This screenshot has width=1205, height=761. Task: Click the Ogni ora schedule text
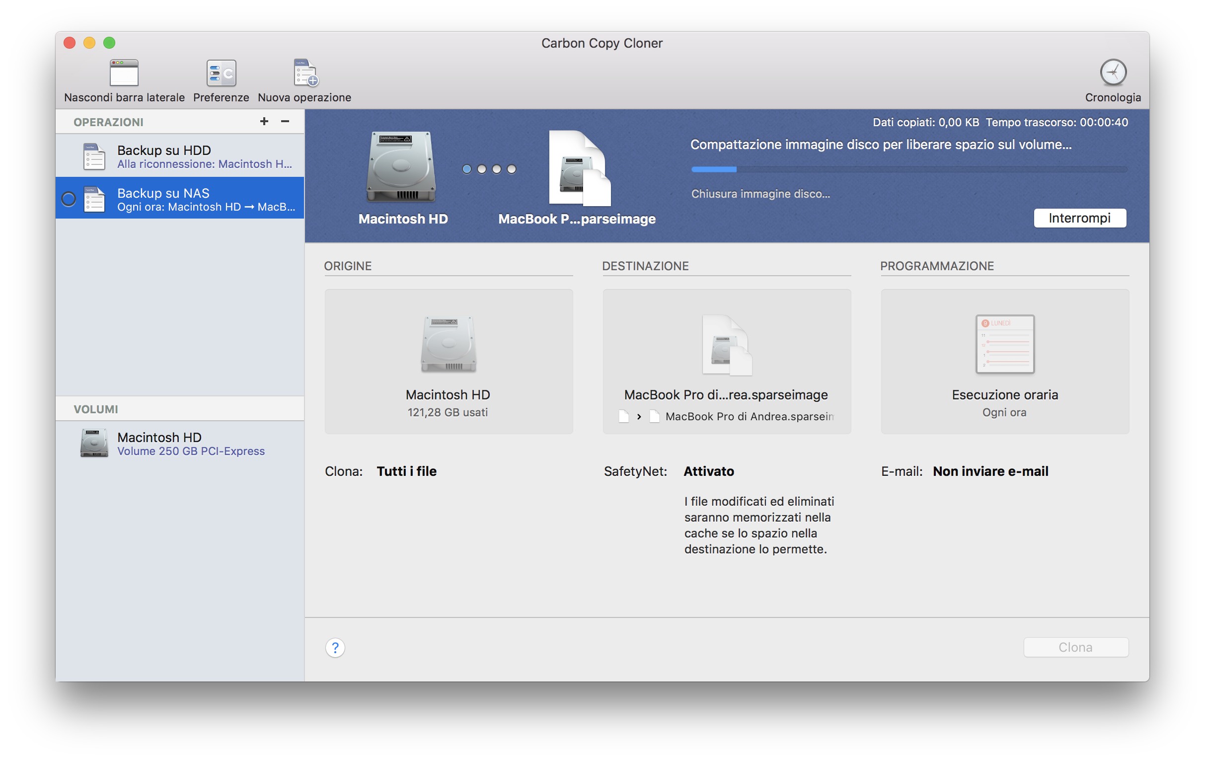pos(1004,413)
